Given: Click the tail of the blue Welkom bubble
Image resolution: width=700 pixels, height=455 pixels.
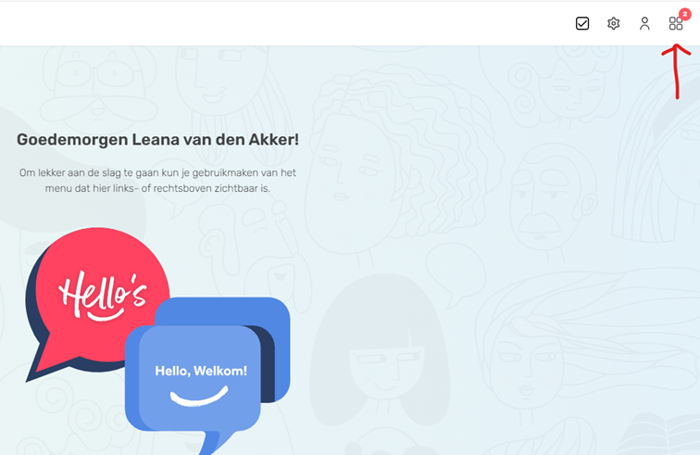Looking at the screenshot, I should [x=214, y=443].
